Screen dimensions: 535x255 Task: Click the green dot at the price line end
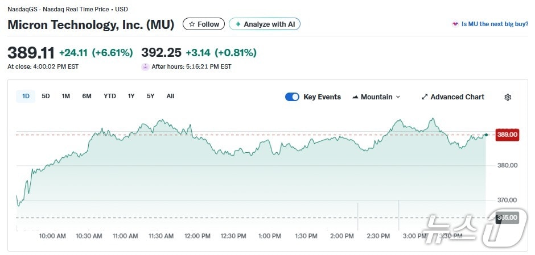(486, 135)
